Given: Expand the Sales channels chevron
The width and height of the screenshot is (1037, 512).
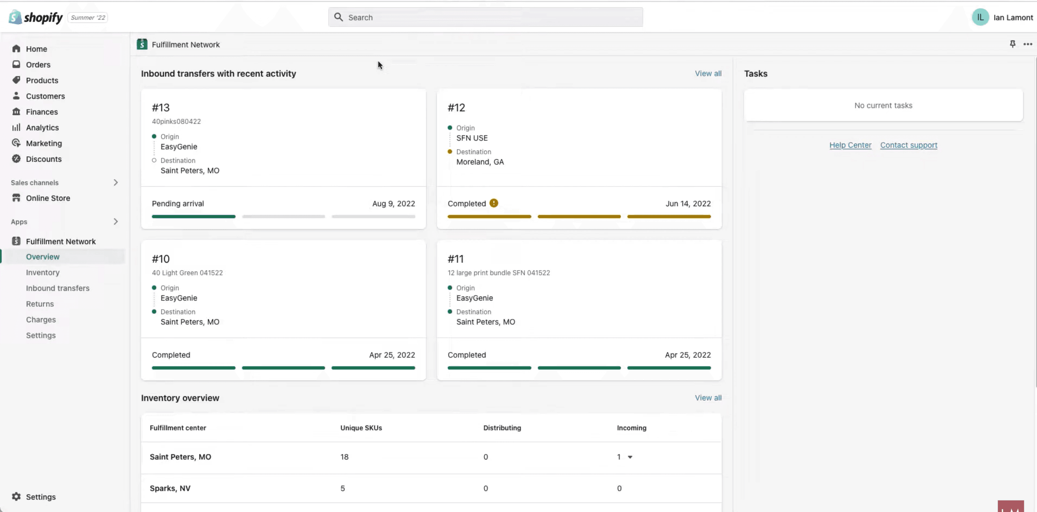Looking at the screenshot, I should (x=115, y=183).
